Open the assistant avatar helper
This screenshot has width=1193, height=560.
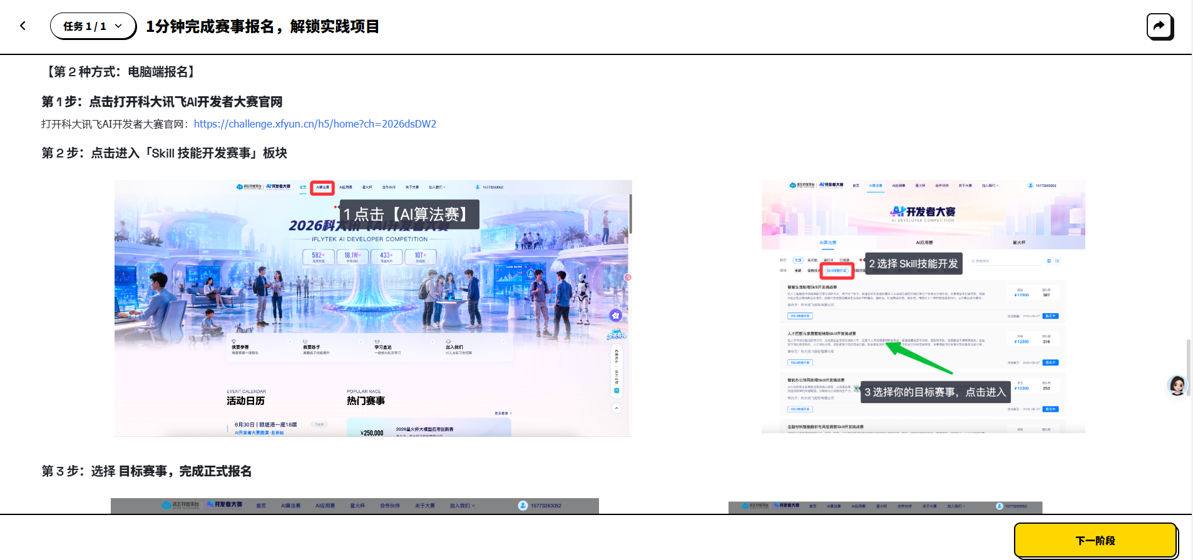[x=1177, y=386]
